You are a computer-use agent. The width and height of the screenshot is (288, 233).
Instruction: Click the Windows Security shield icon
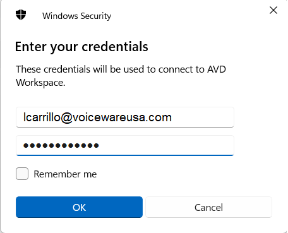(21, 15)
